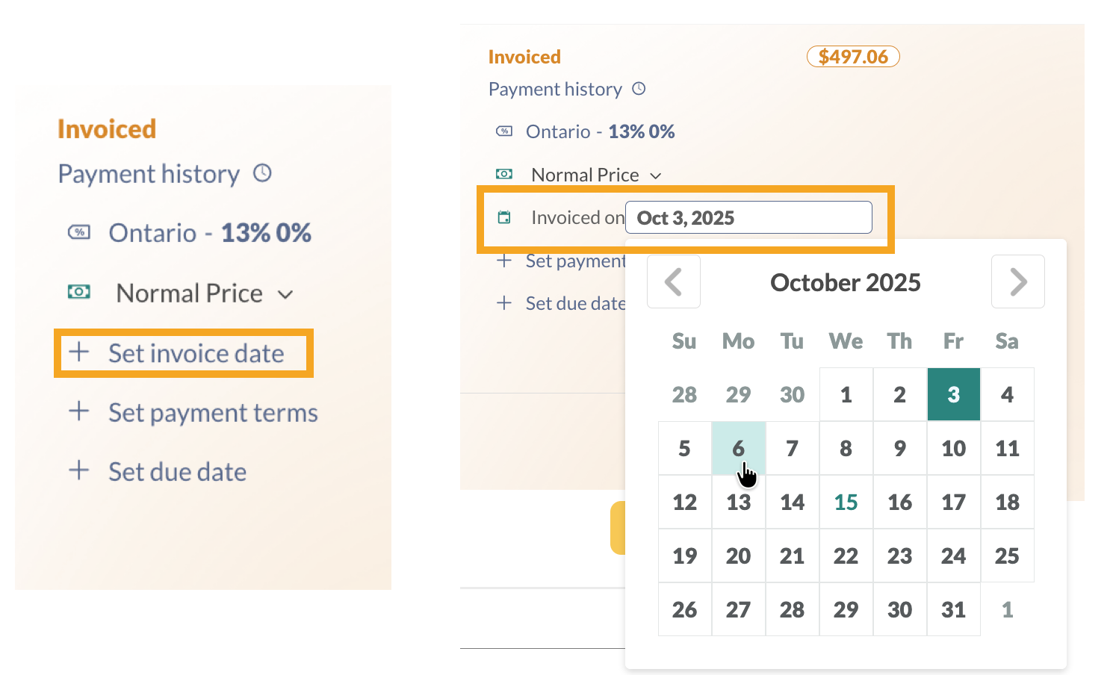Click the percent icon beside Ontario 13% 0%
This screenshot has width=1113, height=675.
pyautogui.click(x=505, y=131)
